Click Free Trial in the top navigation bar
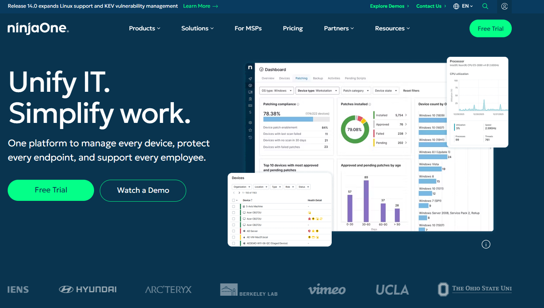Image resolution: width=544 pixels, height=308 pixels. tap(491, 28)
